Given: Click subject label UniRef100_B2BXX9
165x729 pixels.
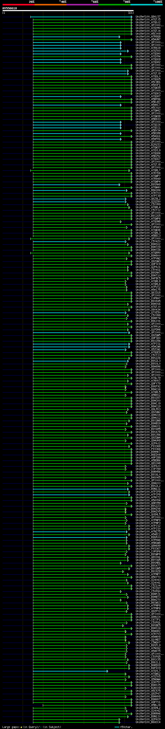Looking at the screenshot, I should pos(148,688).
